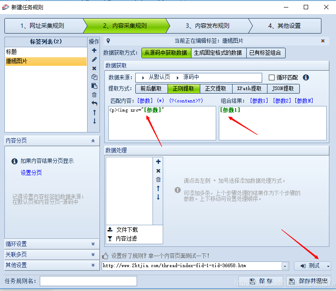Expand the 关联多页 section

93,254
